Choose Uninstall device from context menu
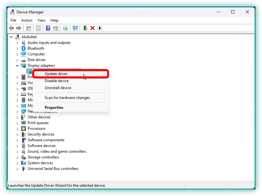Viewport: 262px width, 196px height. pyautogui.click(x=71, y=88)
